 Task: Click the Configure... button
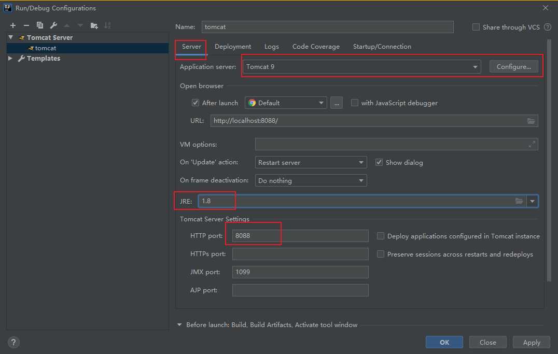(x=513, y=67)
